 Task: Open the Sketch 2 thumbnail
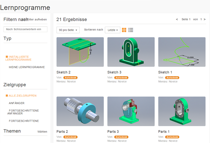pyautogui.click(x=80, y=52)
